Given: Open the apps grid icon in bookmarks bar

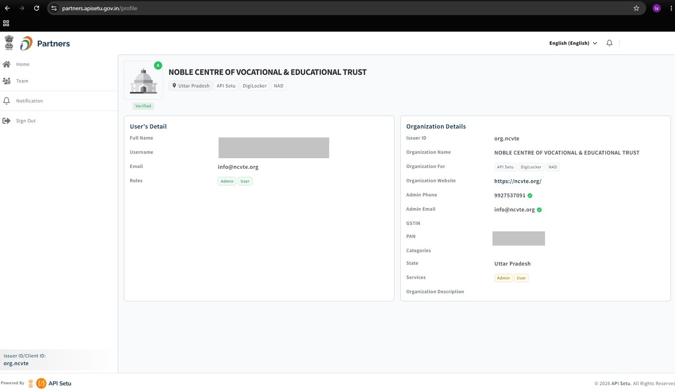Looking at the screenshot, I should pos(6,23).
